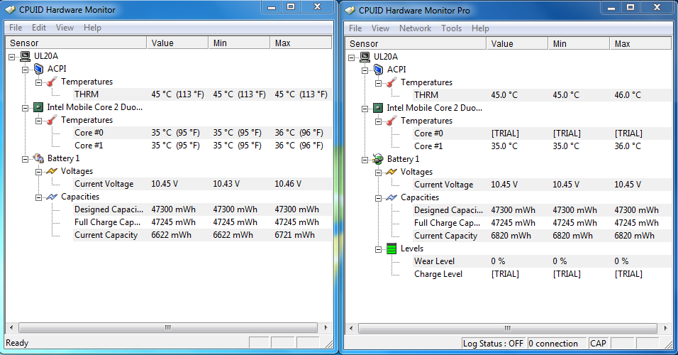Viewport: 678px width, 355px height.
Task: Click ACPI chip icon in Monitor Pro window
Action: [x=378, y=70]
